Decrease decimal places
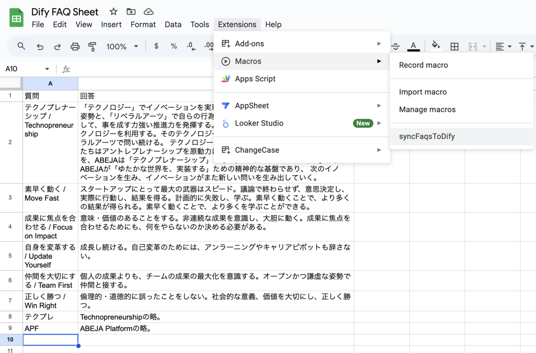The image size is (536, 353). (x=191, y=46)
